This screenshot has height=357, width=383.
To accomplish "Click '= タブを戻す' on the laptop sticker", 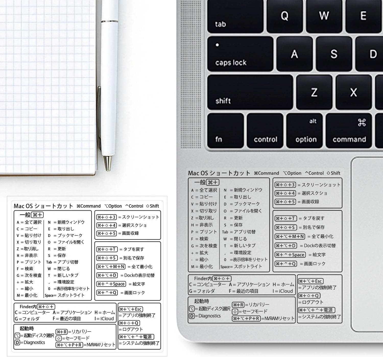I will coord(312,218).
